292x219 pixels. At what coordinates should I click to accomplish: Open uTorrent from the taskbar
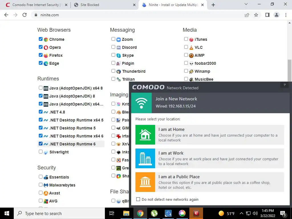coord(154,213)
